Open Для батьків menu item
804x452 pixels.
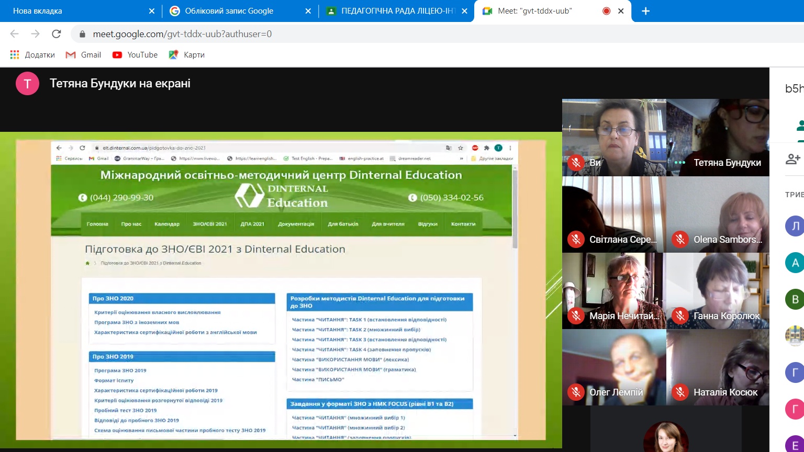click(x=343, y=224)
